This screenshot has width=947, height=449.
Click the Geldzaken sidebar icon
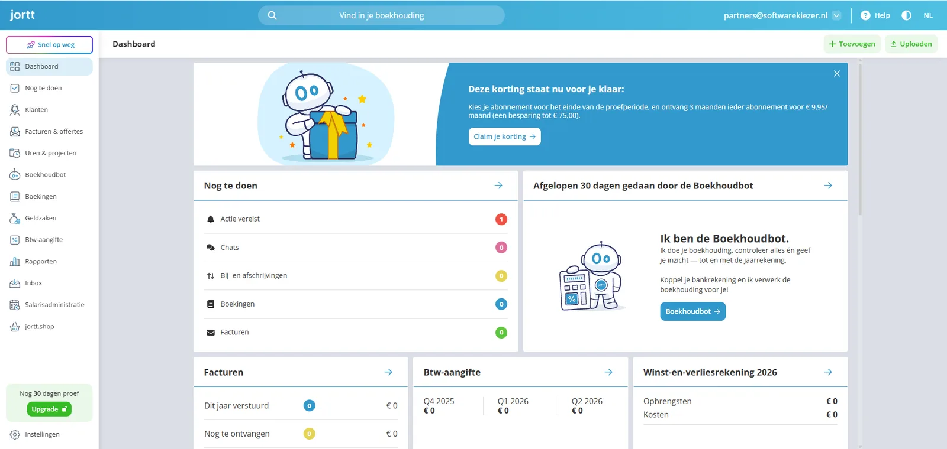15,218
